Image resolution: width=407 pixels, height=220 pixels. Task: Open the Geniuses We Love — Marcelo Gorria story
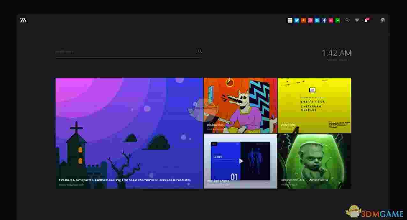[x=314, y=161]
